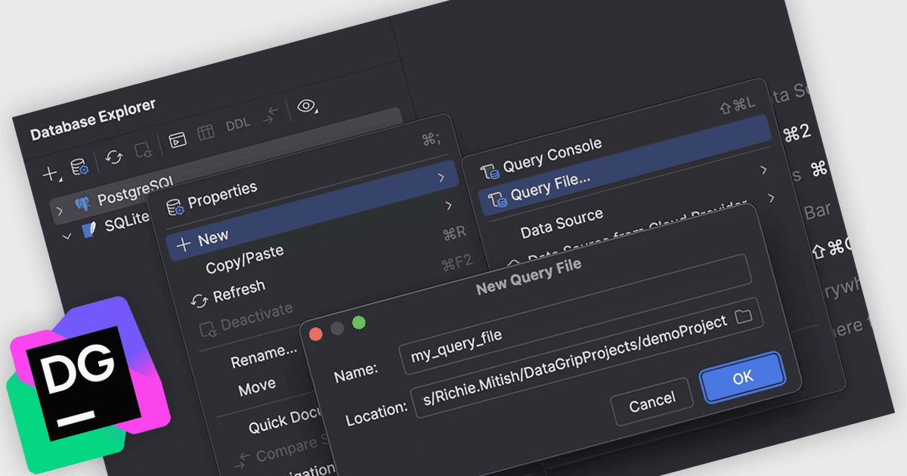Click the folder browse icon in Location field
Viewport: 907px width, 476px height.
[x=744, y=317]
